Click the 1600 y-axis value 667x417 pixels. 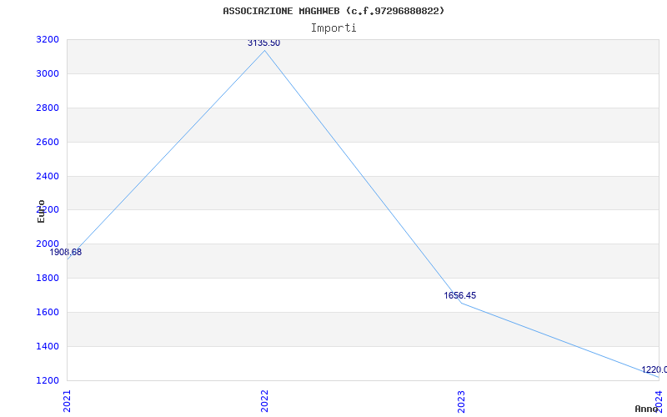pos(48,312)
